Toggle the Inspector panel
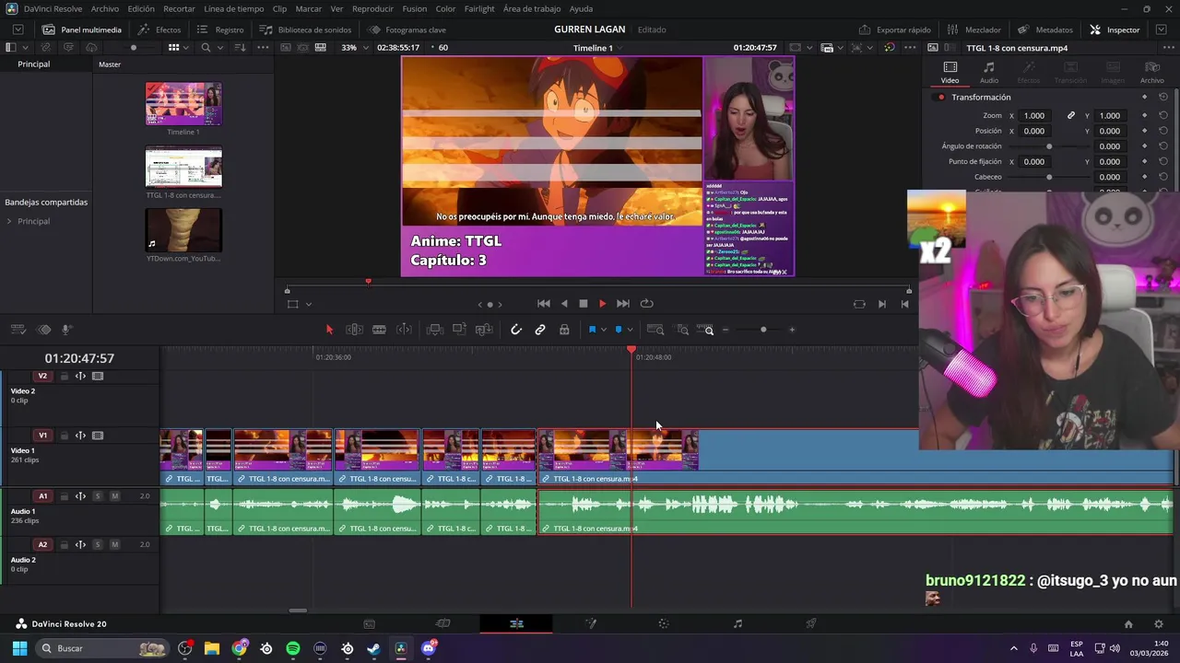The height and width of the screenshot is (663, 1180). point(1115,29)
